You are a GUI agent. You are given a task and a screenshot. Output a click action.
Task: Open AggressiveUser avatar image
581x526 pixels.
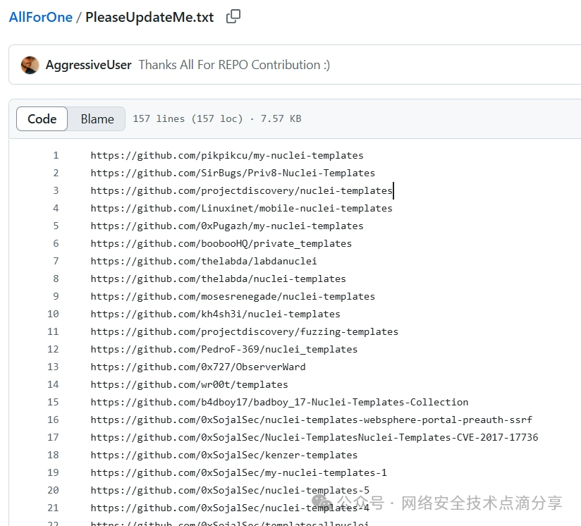pos(30,65)
